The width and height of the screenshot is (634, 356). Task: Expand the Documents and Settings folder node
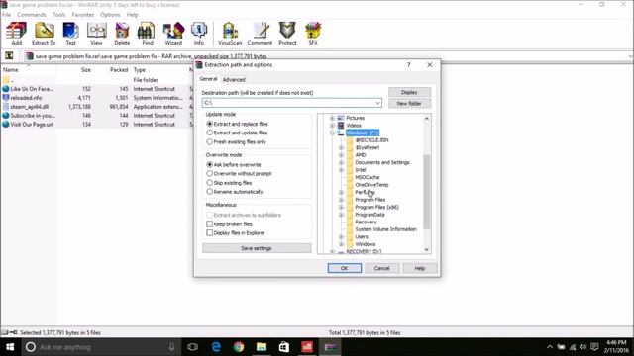tap(341, 162)
